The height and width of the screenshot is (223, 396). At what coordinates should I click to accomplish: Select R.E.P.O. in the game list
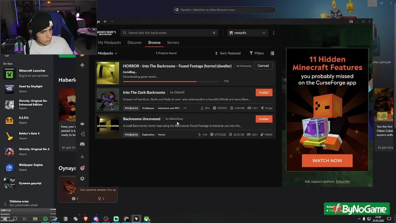coord(27,120)
